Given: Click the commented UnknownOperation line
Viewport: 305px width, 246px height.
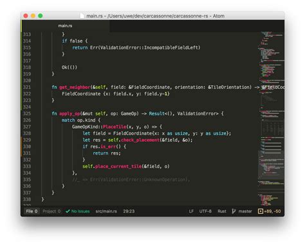Looking at the screenshot, I should 131,180.
